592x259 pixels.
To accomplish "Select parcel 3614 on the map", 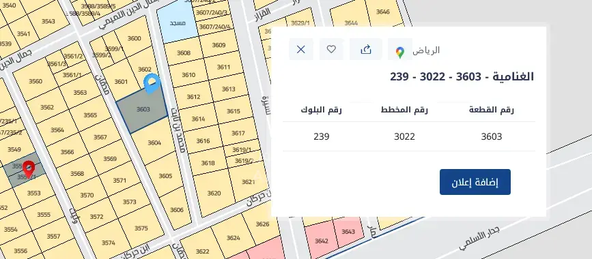I will [x=198, y=119].
